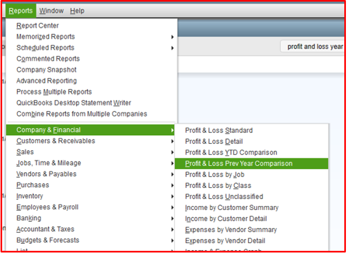The width and height of the screenshot is (347, 253).
Task: Open Profit & Loss YTD Comparison
Action: click(x=252, y=152)
